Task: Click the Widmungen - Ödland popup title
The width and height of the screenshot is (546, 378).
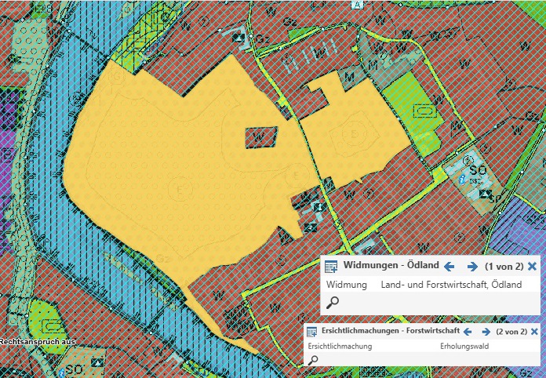Action: (x=389, y=267)
